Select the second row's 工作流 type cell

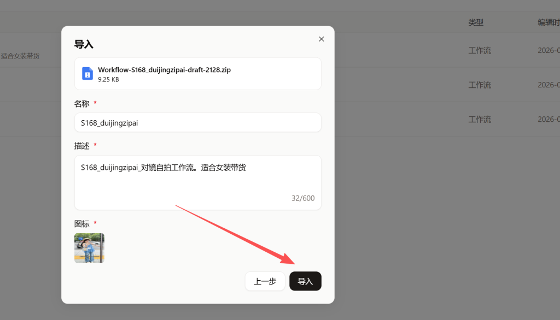click(480, 85)
